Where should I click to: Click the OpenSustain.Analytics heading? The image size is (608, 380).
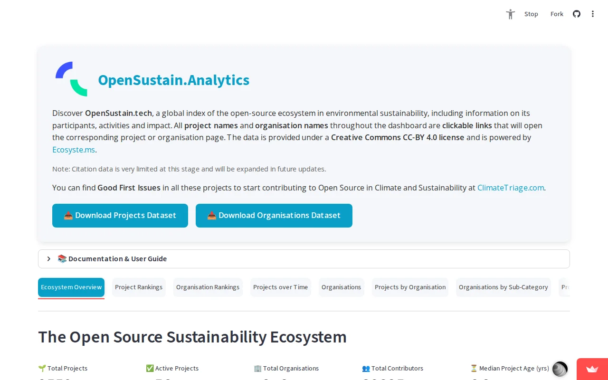tap(174, 80)
